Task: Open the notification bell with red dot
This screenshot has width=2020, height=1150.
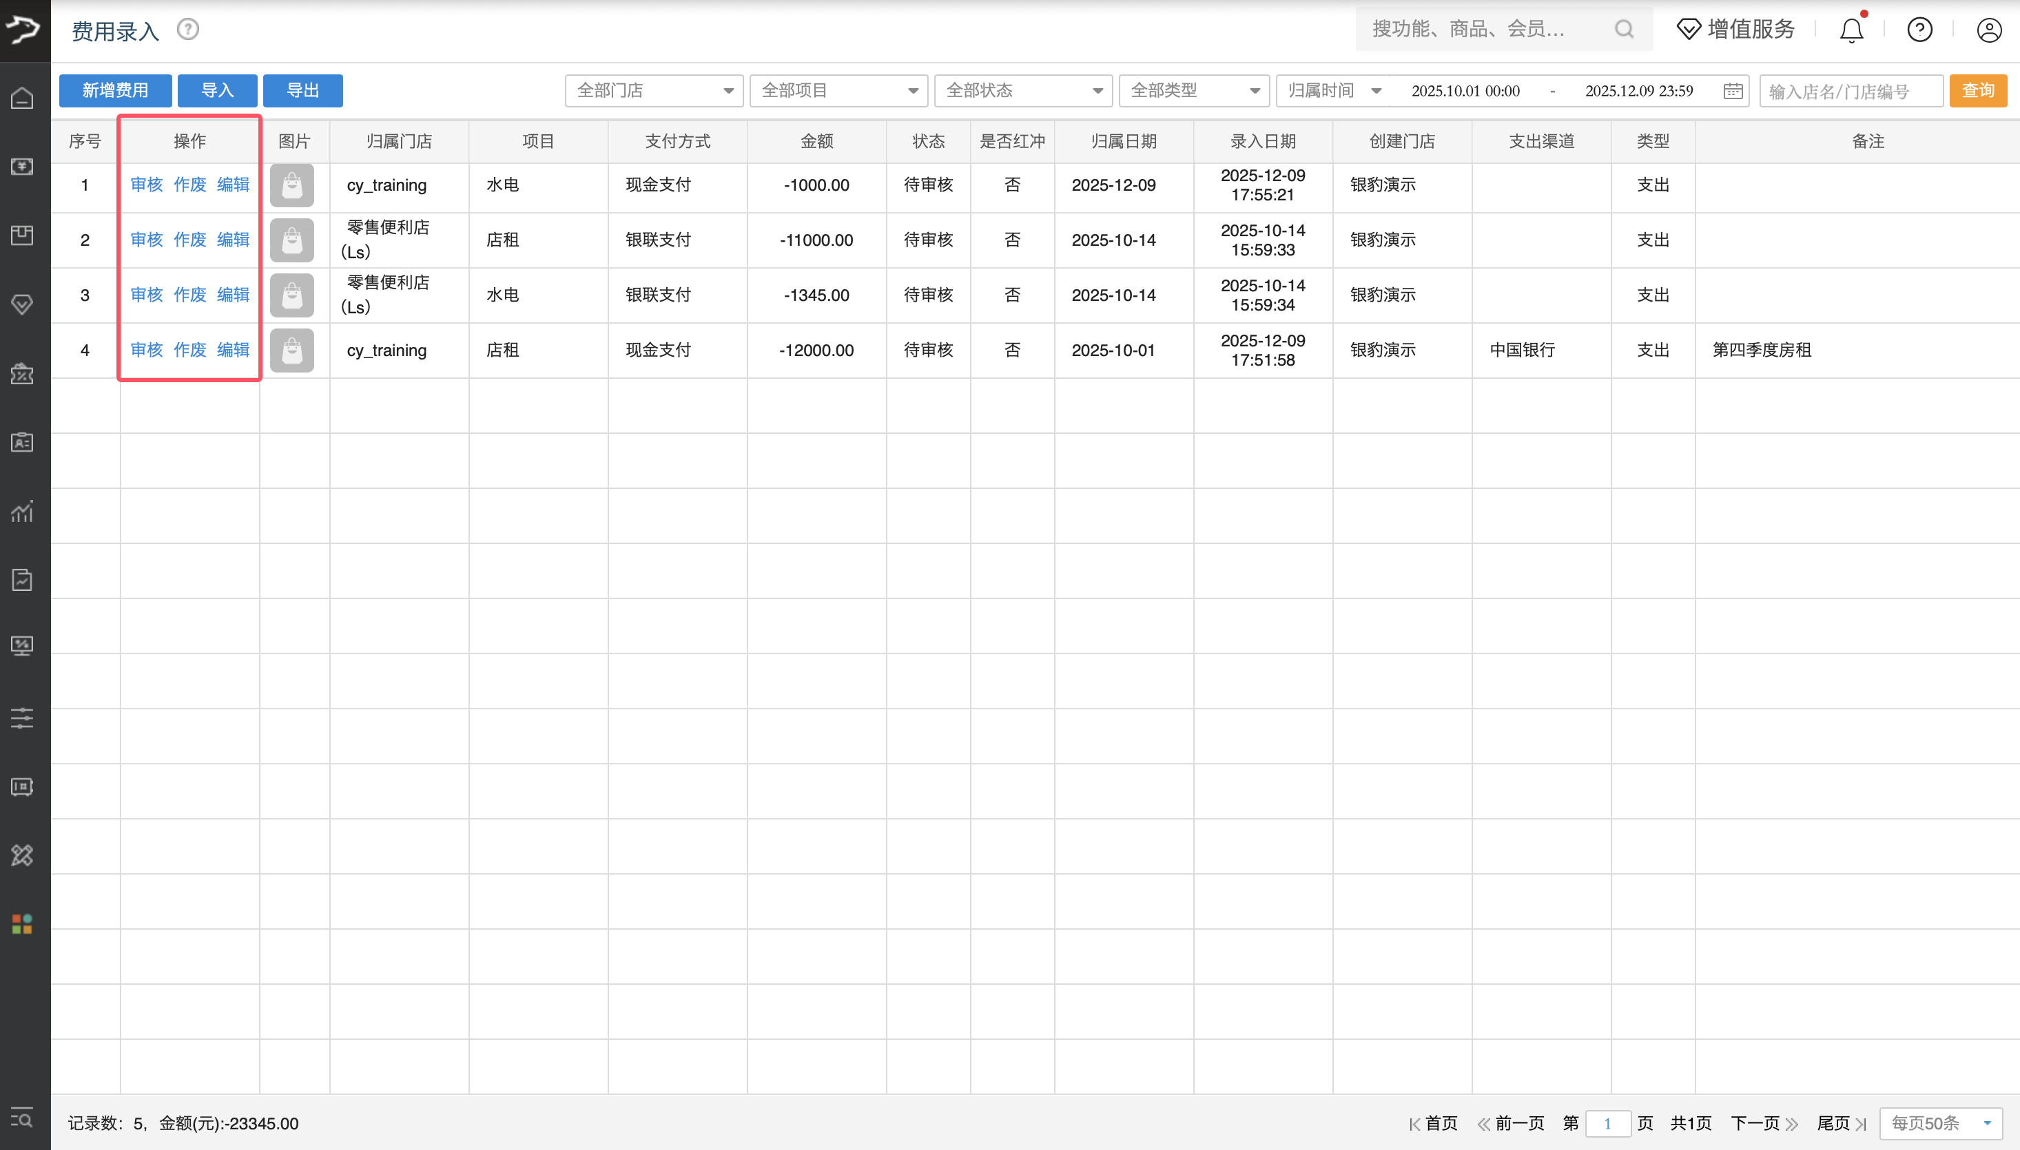Action: pos(1851,29)
